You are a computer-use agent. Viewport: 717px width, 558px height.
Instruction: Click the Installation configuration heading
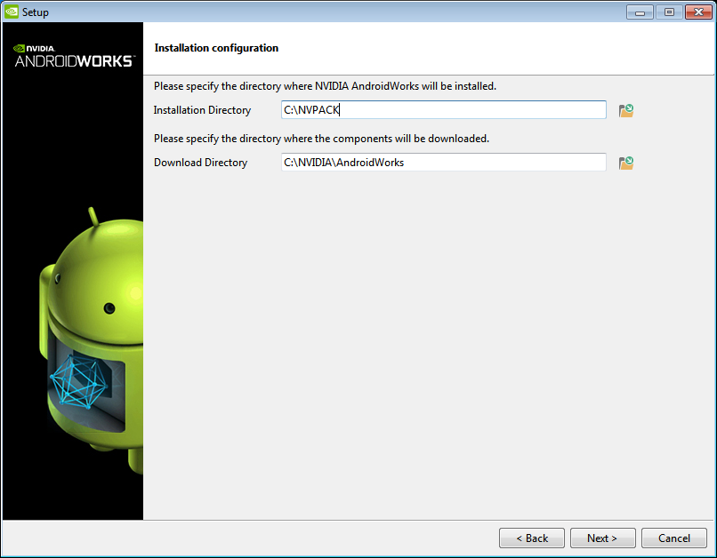pos(216,48)
